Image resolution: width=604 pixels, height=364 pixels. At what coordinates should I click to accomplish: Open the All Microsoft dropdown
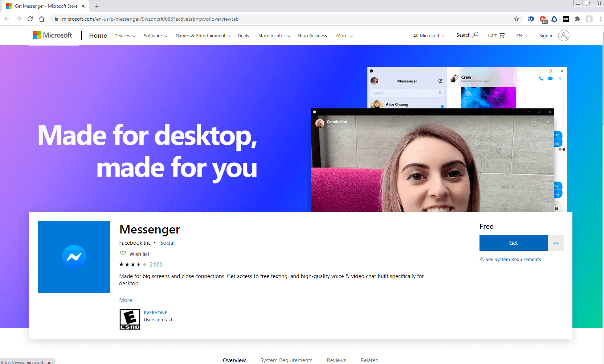(x=429, y=36)
